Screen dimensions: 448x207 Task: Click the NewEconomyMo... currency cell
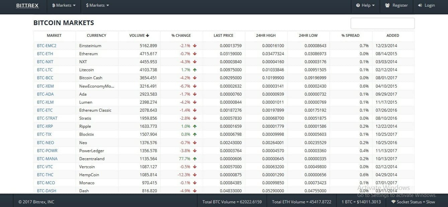point(97,86)
